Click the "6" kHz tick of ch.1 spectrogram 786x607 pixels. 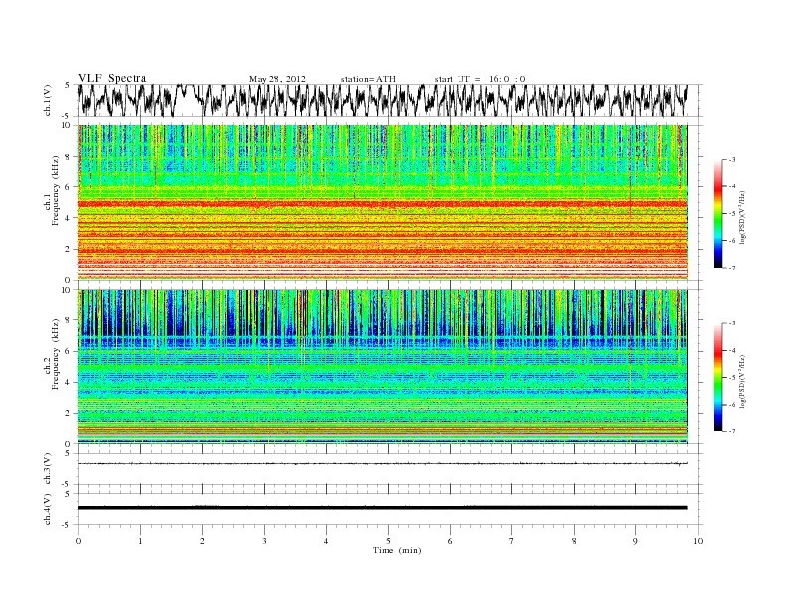click(69, 187)
